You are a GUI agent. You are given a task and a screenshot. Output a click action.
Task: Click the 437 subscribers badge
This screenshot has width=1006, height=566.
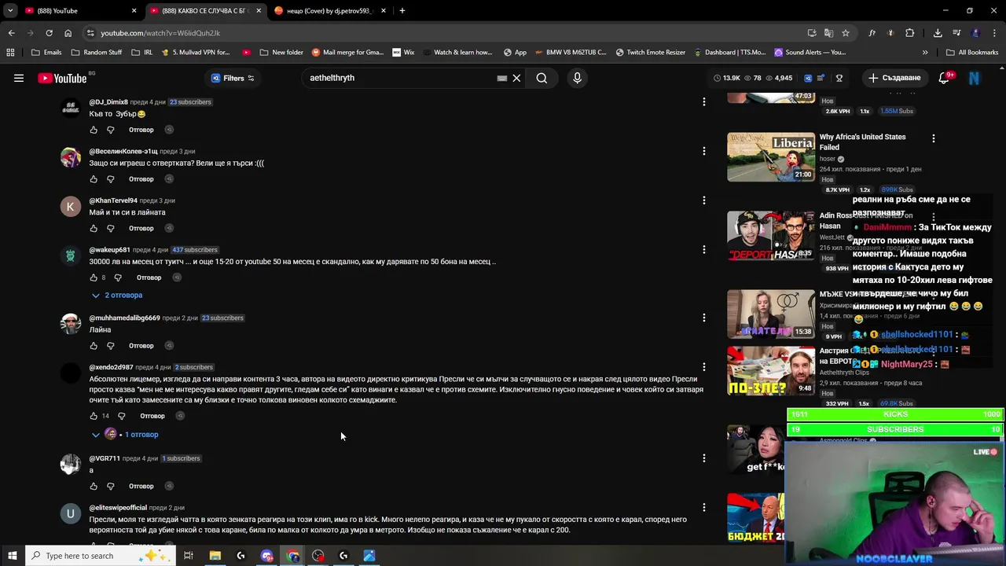point(194,250)
